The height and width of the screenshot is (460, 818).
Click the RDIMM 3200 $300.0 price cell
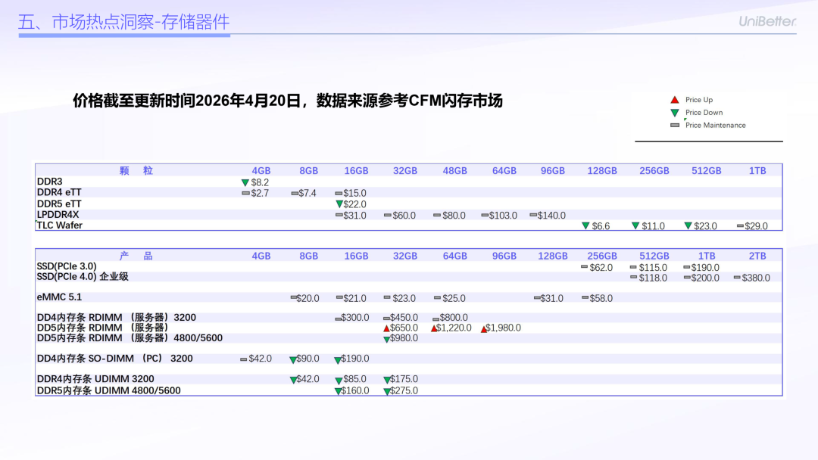[x=355, y=318]
